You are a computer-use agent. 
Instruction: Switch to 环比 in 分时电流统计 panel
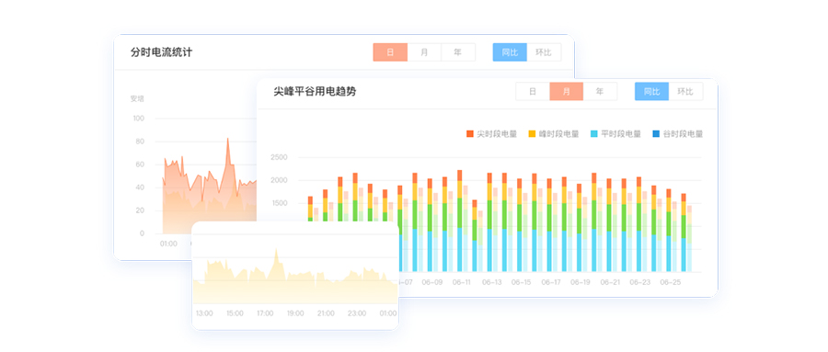[544, 52]
